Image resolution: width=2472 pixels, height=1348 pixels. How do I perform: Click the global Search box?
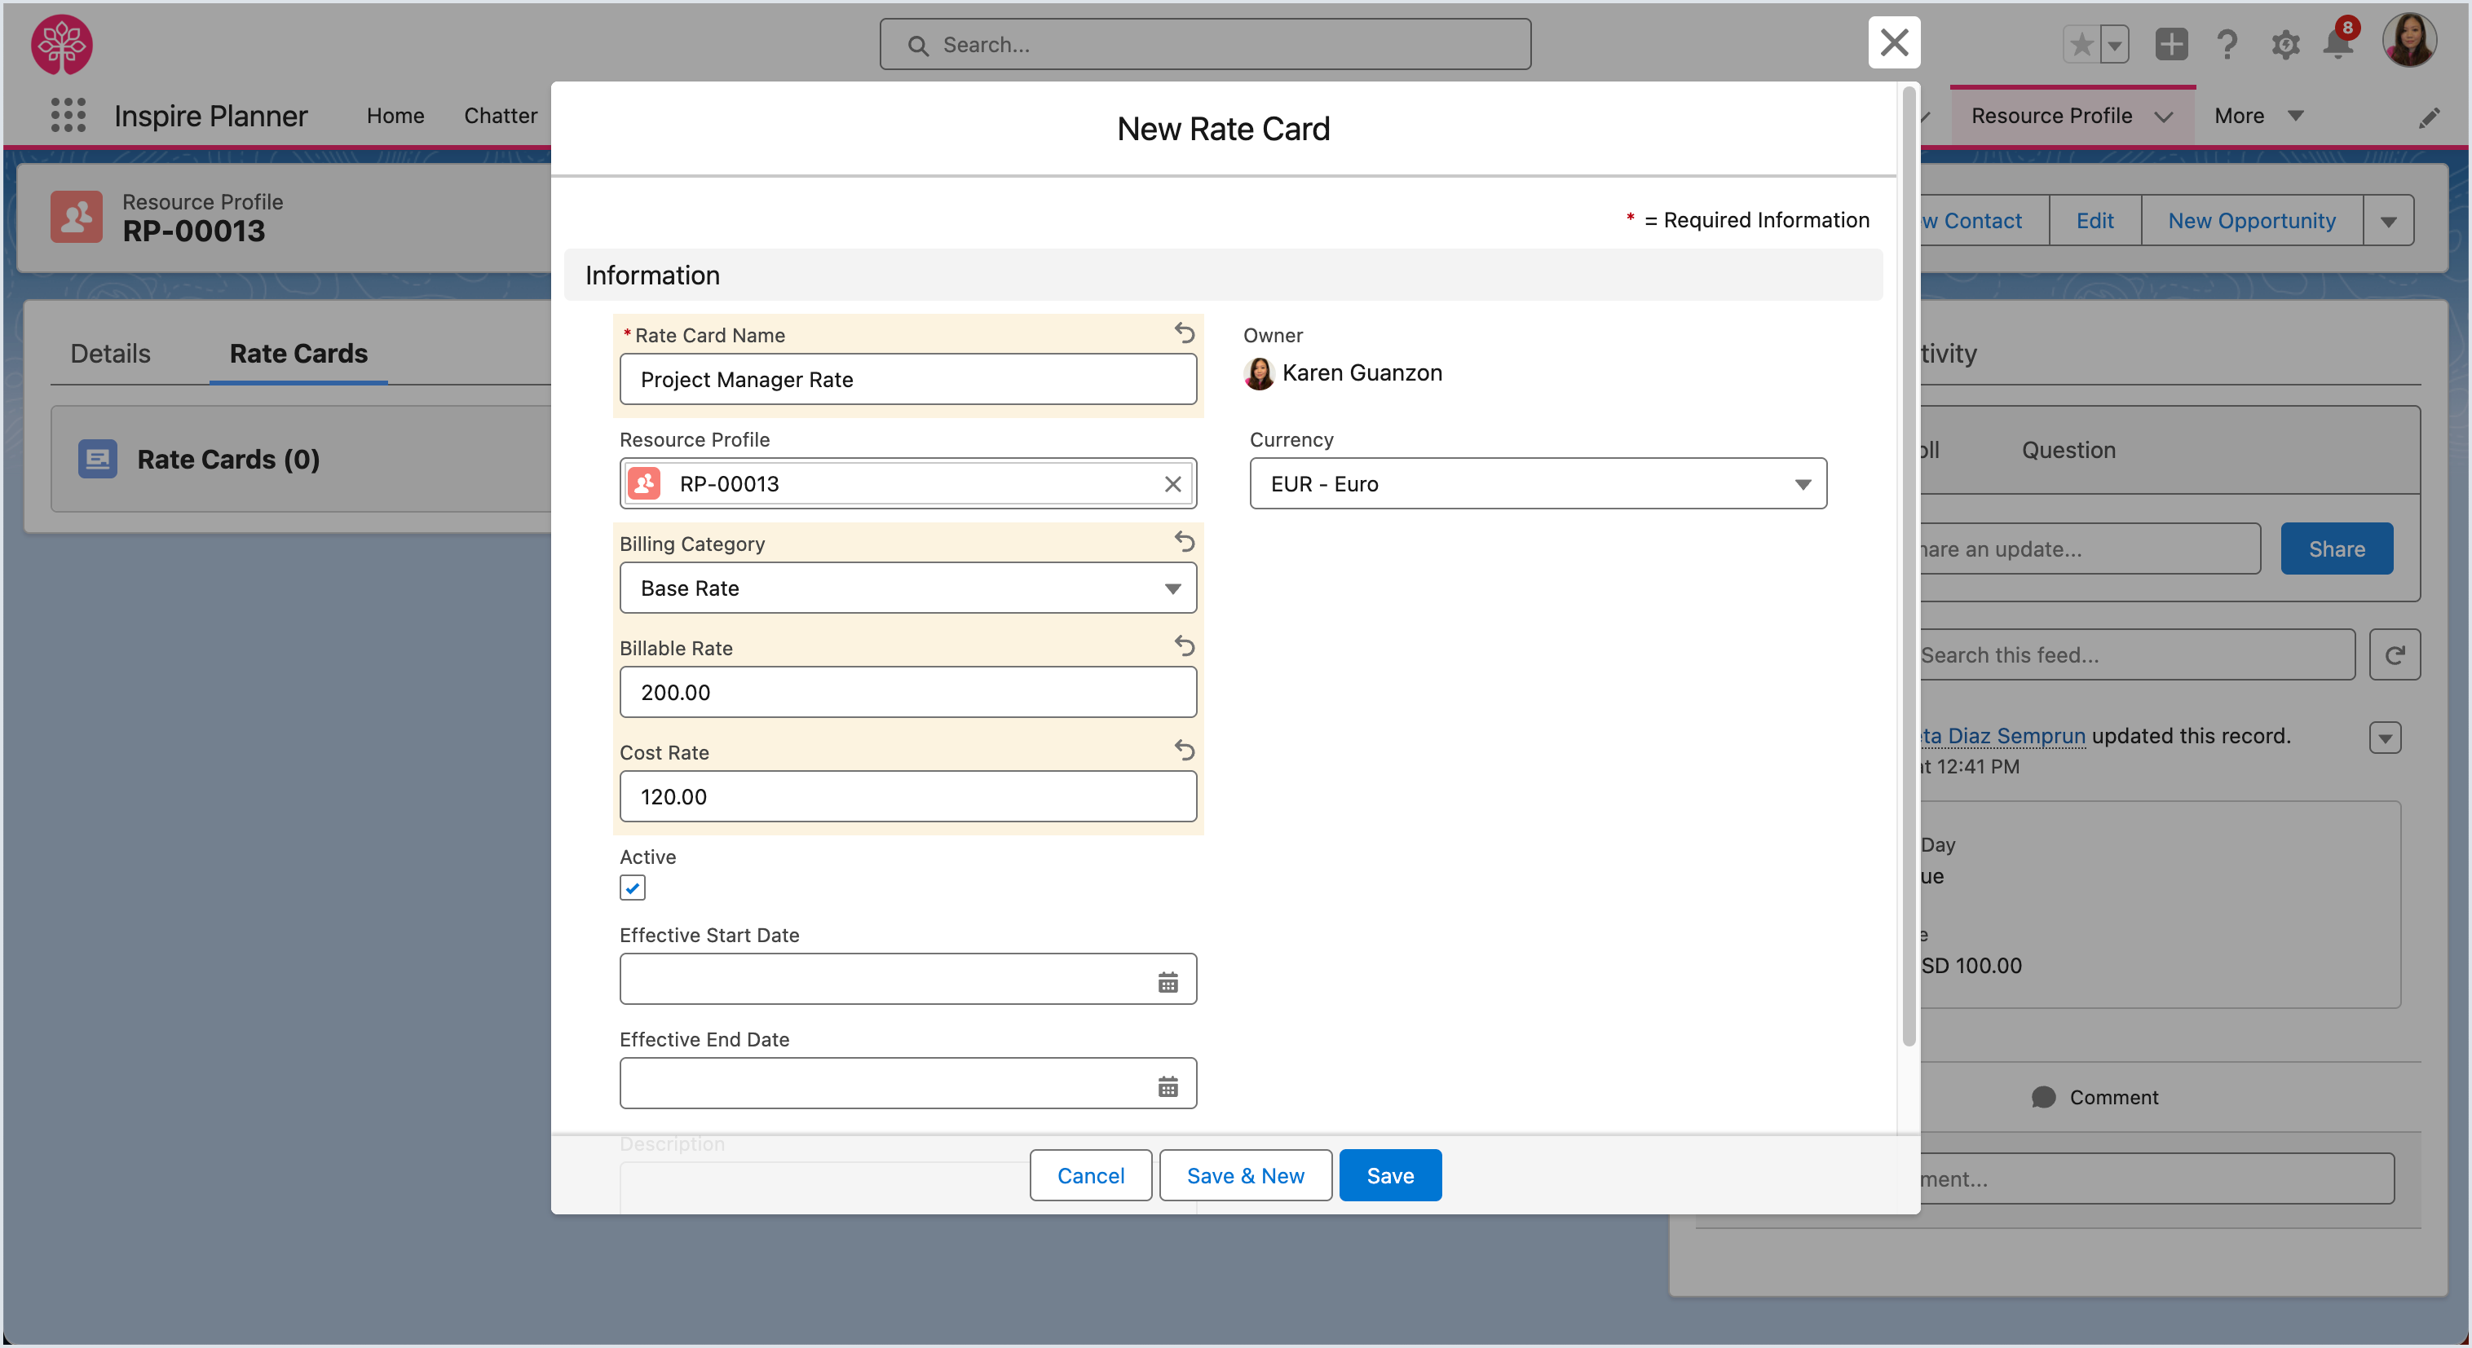1205,44
